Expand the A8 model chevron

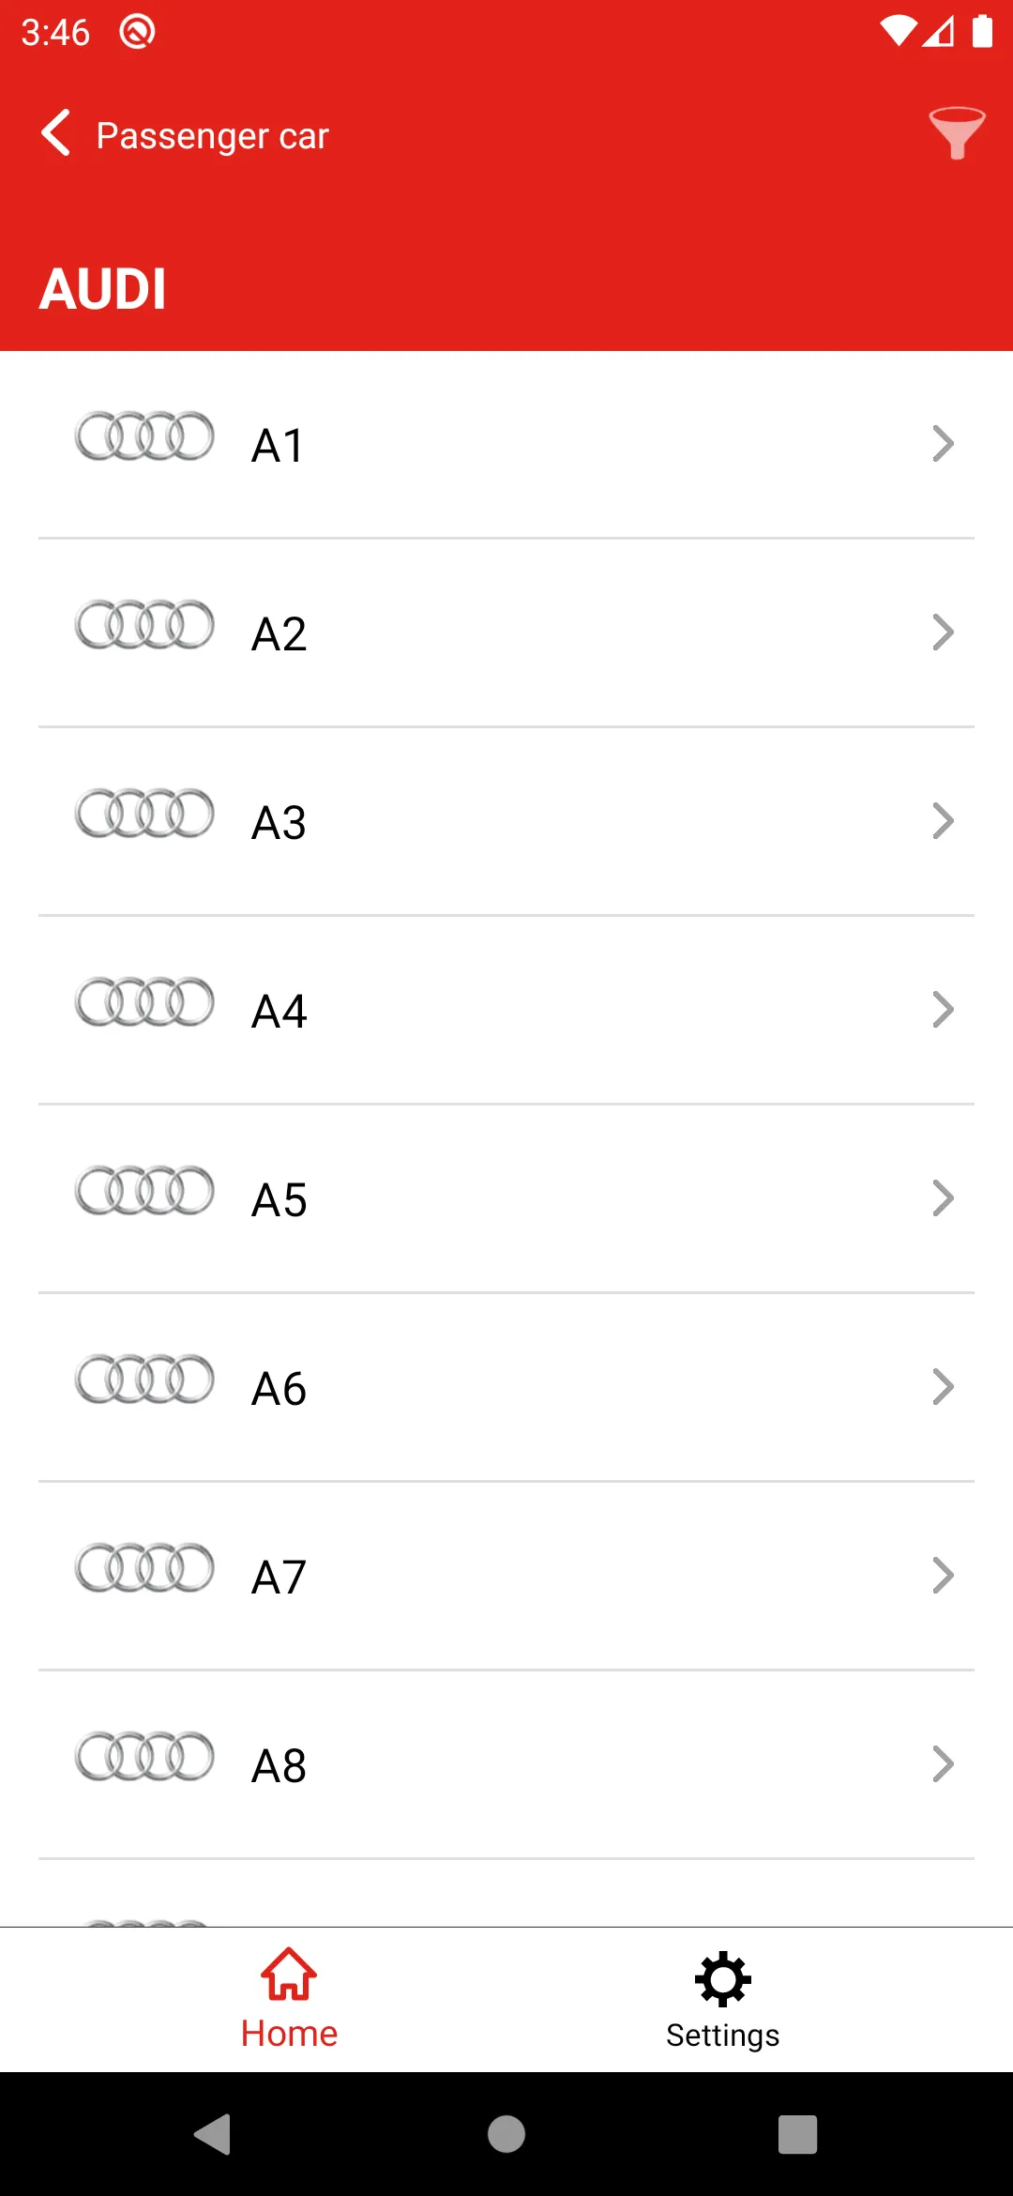943,1764
